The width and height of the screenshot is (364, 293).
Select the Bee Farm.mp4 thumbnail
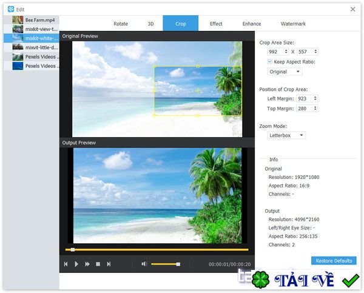(x=18, y=20)
